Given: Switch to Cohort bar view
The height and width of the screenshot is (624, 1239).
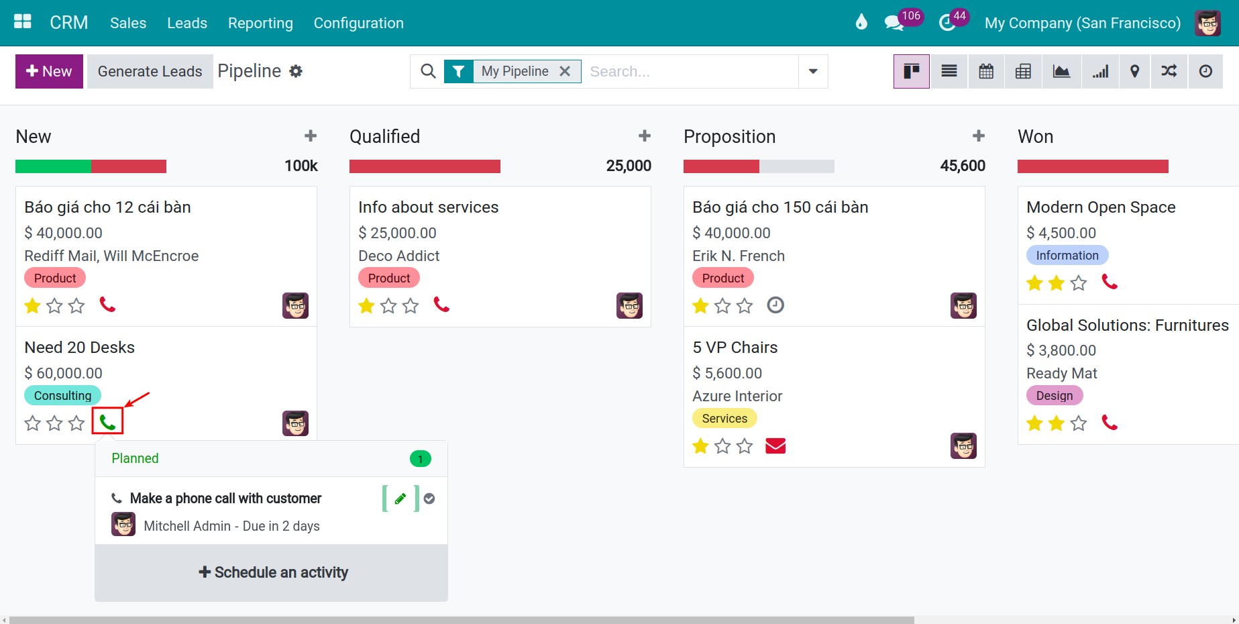Looking at the screenshot, I should [1100, 71].
